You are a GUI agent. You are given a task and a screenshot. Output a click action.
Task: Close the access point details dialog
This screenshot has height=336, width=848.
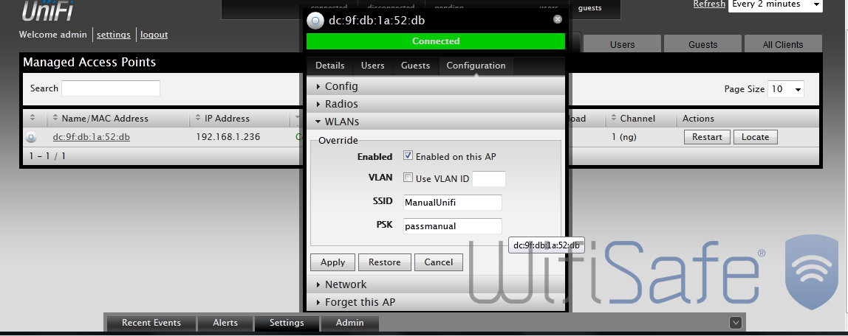pos(558,19)
